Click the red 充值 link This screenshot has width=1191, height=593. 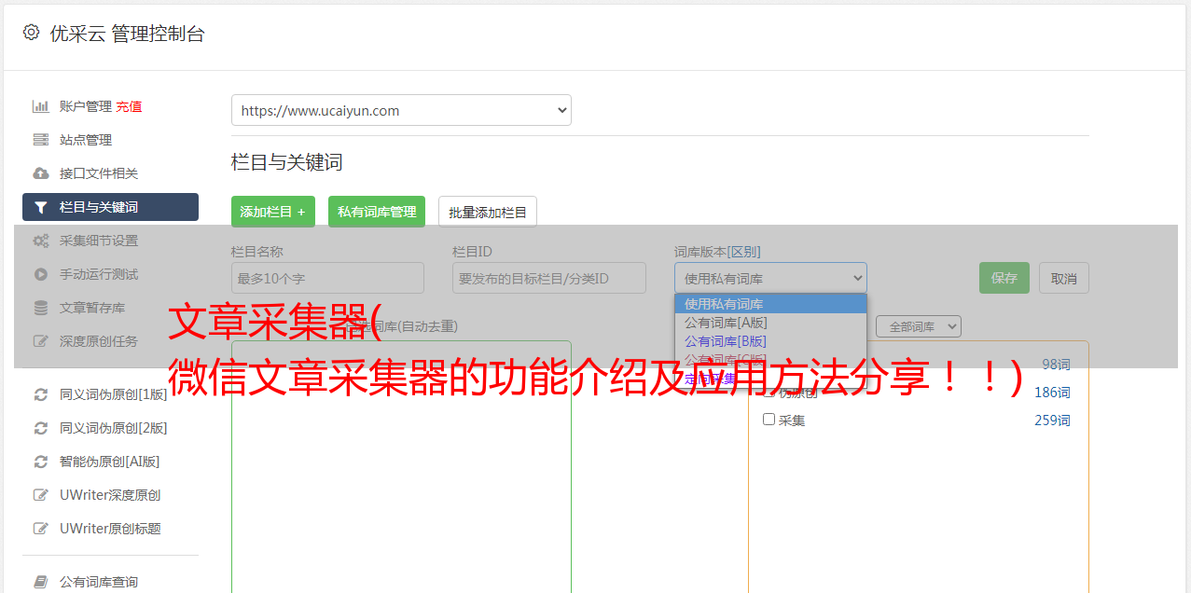point(129,106)
